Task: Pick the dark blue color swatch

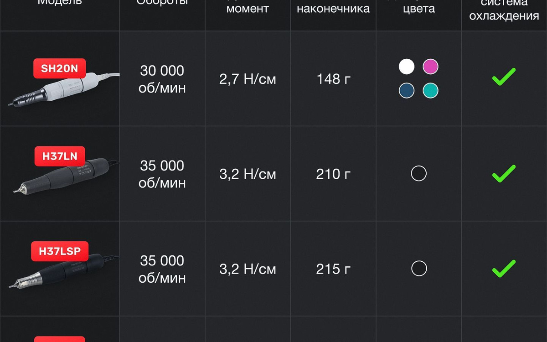Action: [x=407, y=90]
